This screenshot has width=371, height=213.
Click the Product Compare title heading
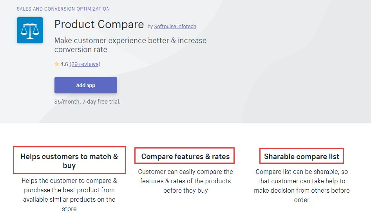[99, 24]
